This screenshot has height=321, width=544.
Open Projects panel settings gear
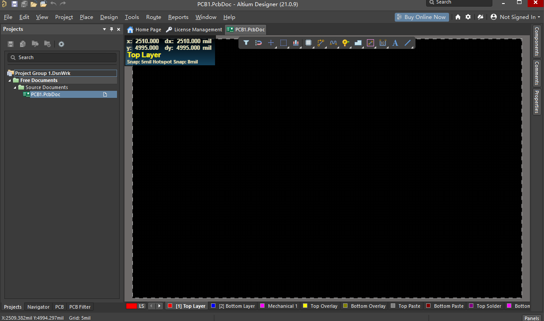coord(61,44)
